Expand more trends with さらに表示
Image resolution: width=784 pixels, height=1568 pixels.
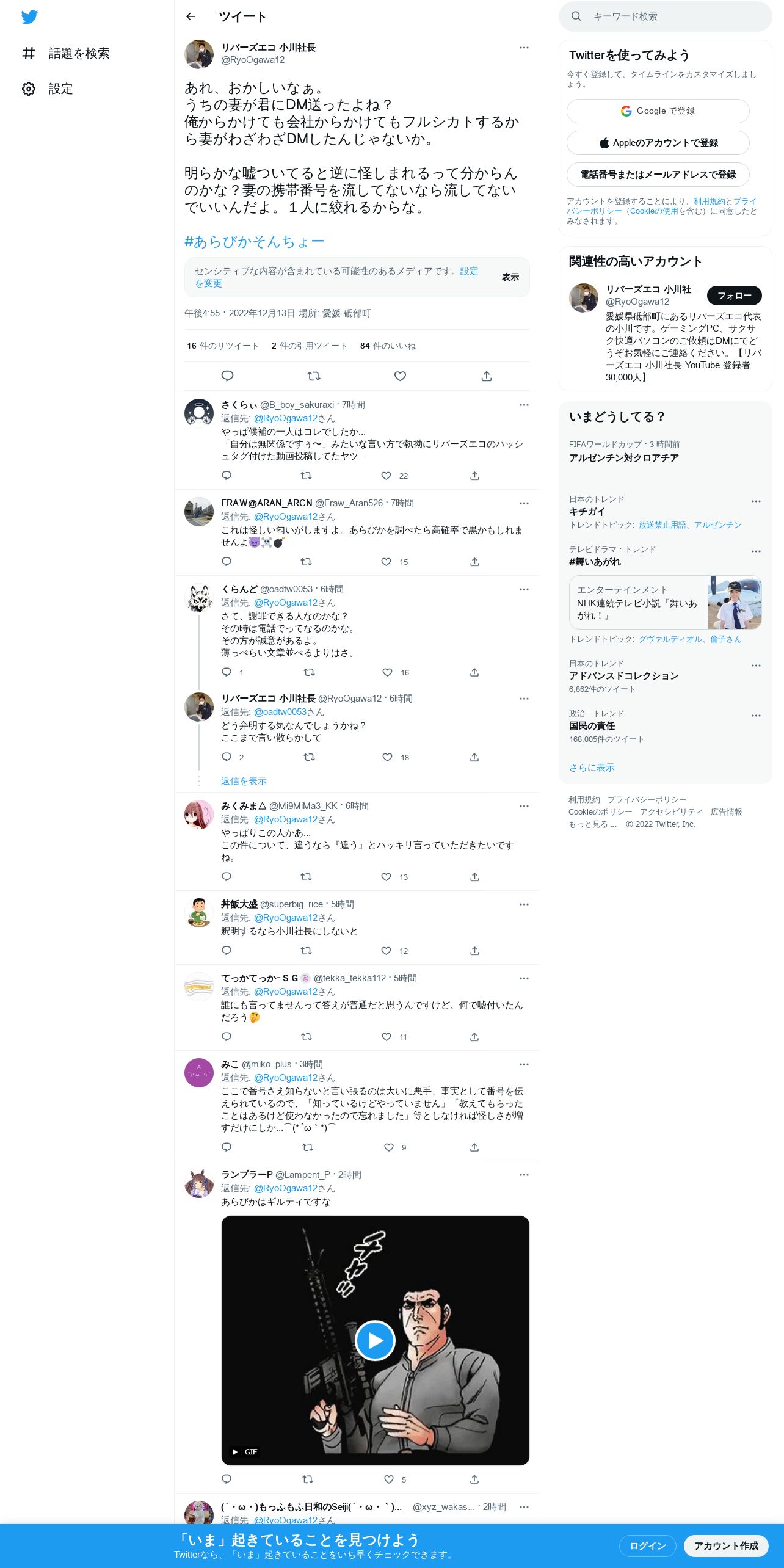click(592, 768)
